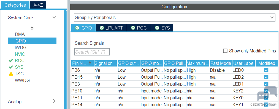Select the PE14 pin row
Image resolution: width=279 pixels, height=109 pixels.
click(x=174, y=105)
